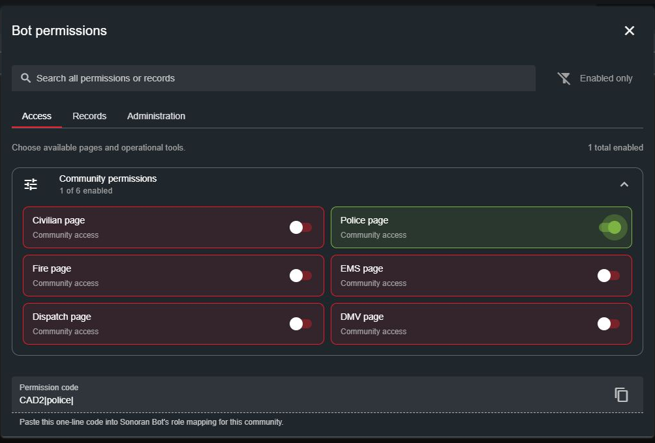Click the CAD2|police| permission code text
This screenshot has width=655, height=443.
click(46, 400)
